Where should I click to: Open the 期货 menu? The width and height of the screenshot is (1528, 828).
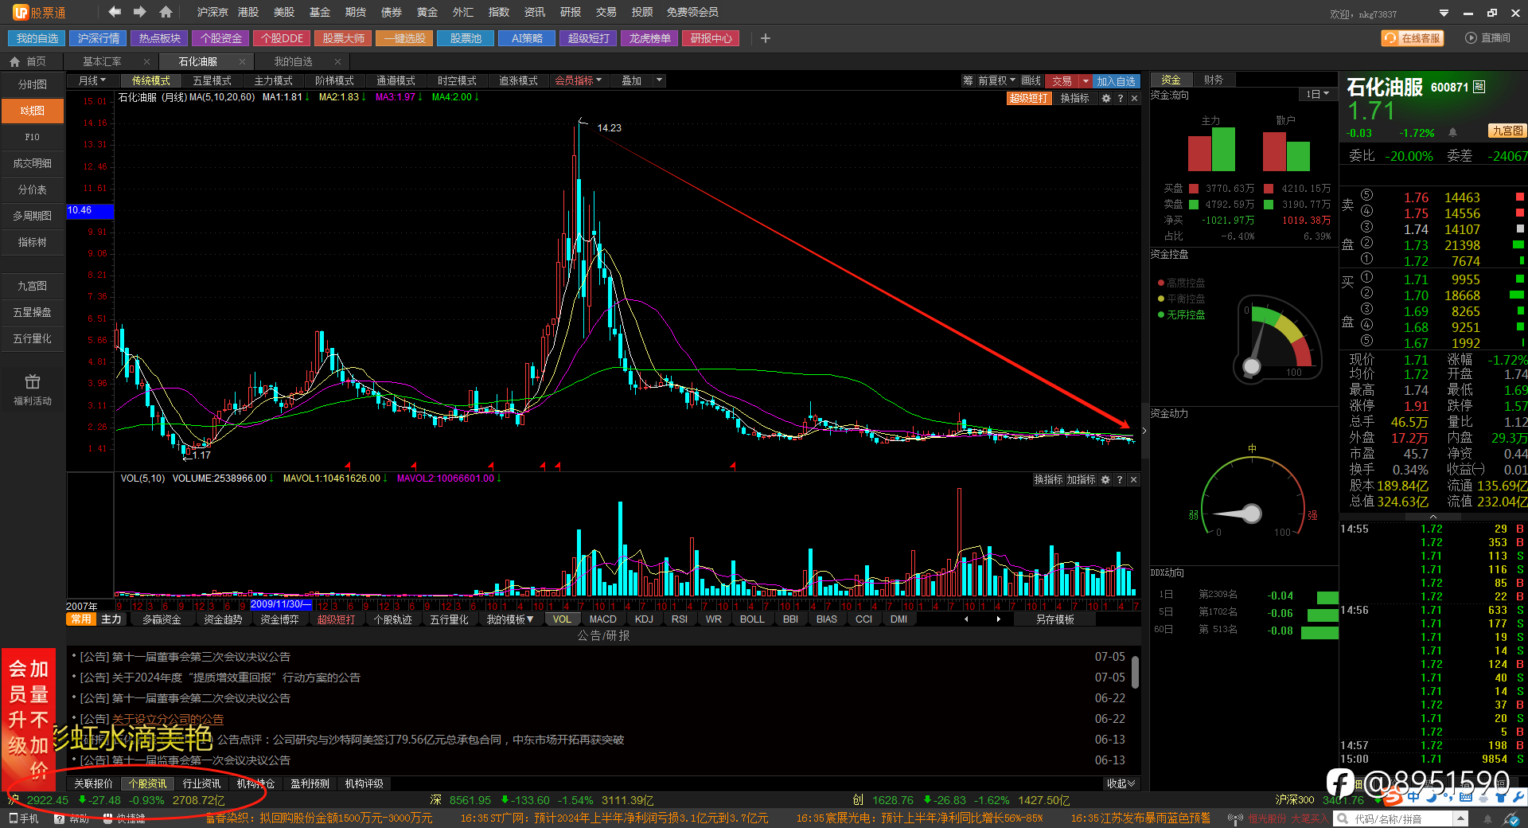coord(355,12)
